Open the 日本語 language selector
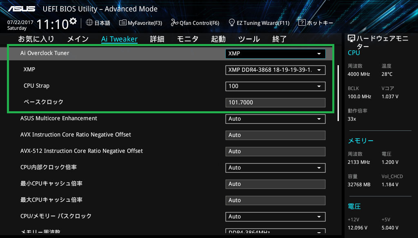The height and width of the screenshot is (238, 418). 98,23
